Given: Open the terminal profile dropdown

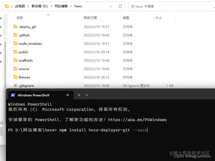Looking at the screenshot, I should pos(87,95).
